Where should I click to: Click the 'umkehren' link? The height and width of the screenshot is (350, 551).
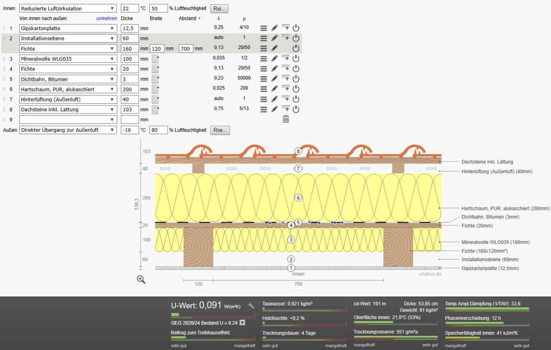[107, 18]
